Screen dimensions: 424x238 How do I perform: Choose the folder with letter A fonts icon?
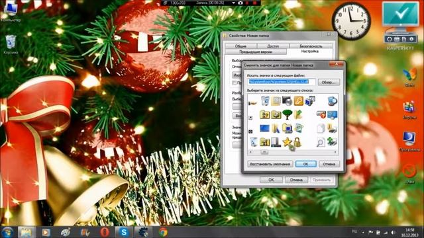pos(276,128)
